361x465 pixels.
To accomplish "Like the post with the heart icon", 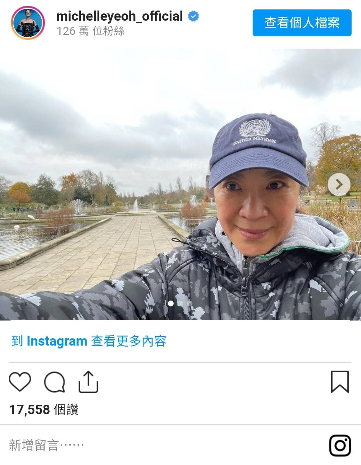I will click(20, 382).
